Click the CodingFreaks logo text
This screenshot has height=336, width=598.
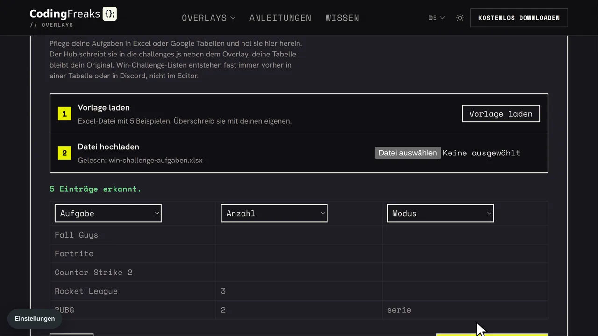(x=65, y=14)
